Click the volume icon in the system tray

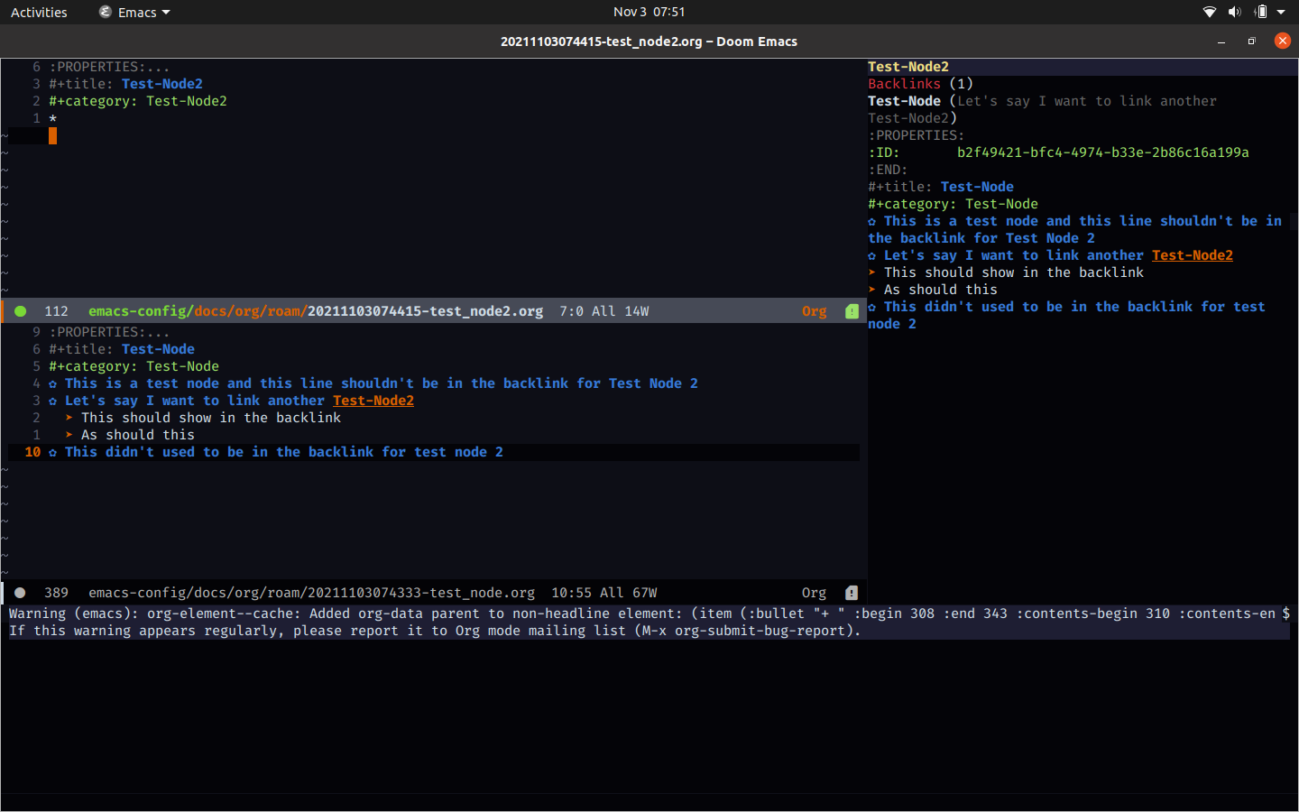[1234, 12]
